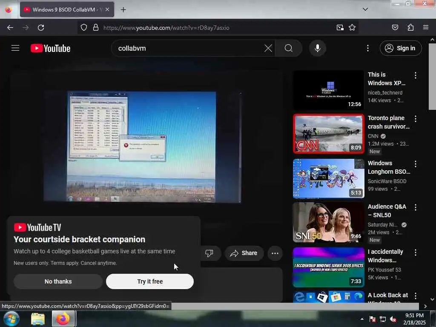
Task: Dismiss promo with No thanks
Action: click(58, 281)
